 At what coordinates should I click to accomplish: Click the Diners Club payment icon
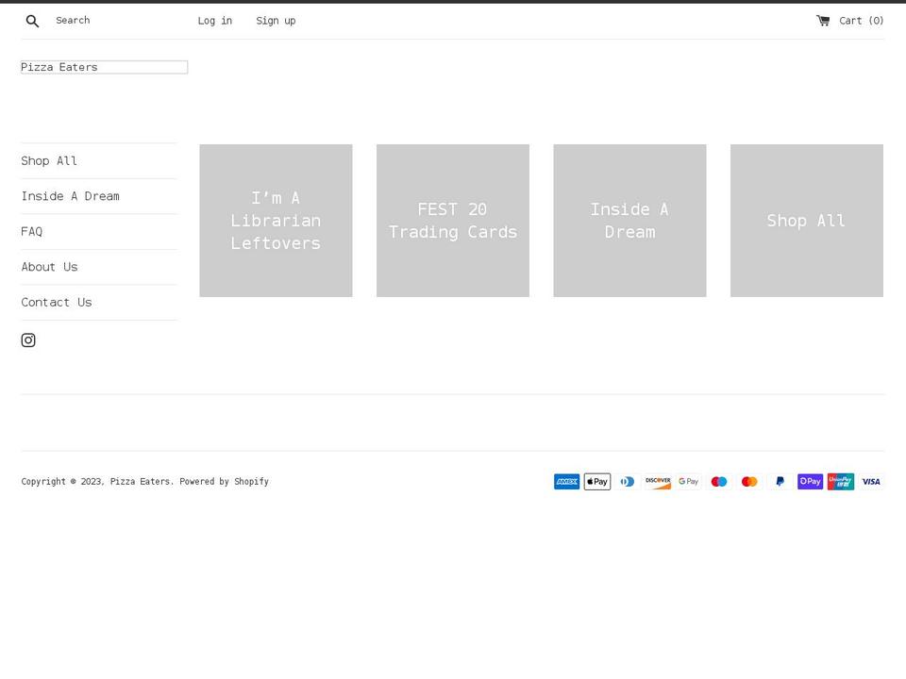(x=628, y=482)
